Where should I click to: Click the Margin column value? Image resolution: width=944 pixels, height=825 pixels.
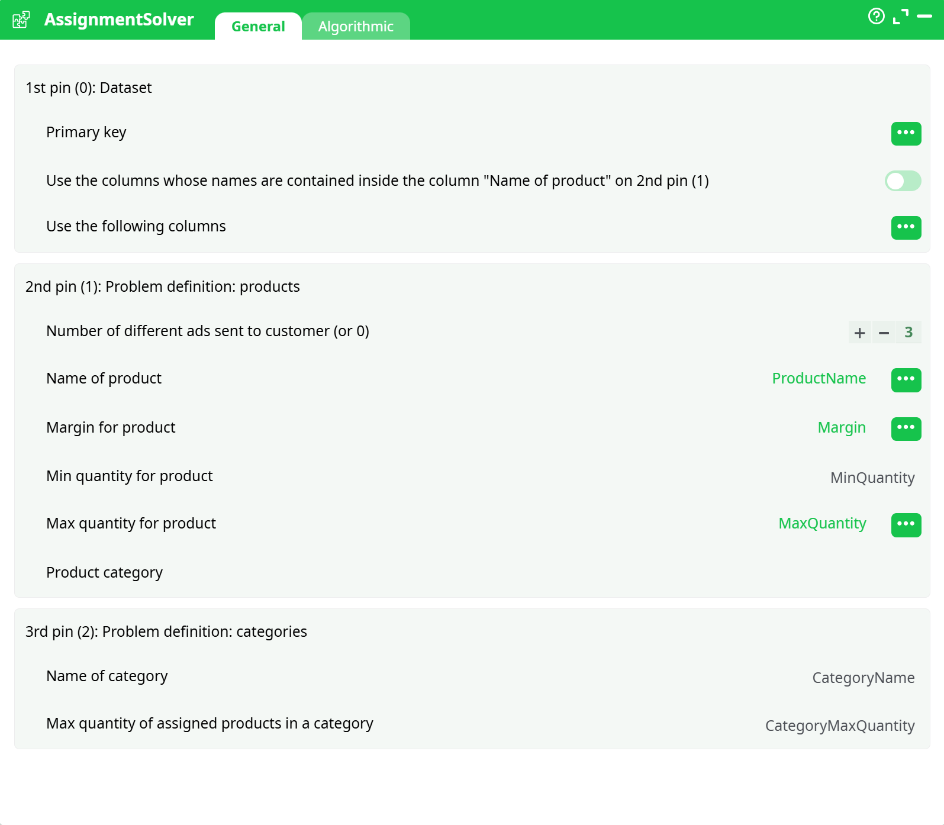click(841, 428)
